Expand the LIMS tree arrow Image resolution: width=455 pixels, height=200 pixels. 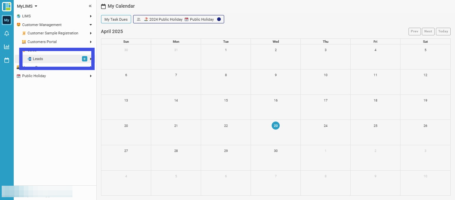click(x=91, y=16)
